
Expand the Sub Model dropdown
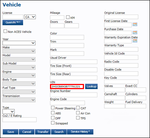point(19,68)
